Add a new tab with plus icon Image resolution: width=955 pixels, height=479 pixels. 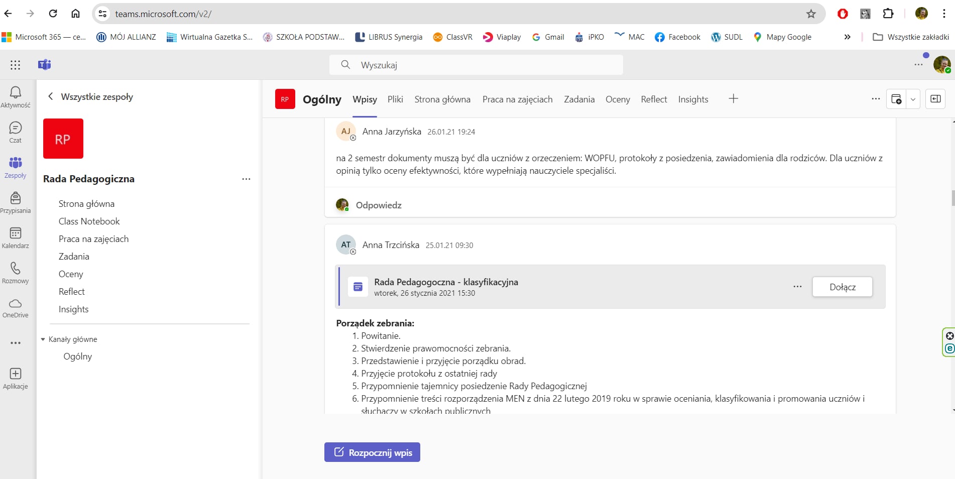(x=733, y=99)
